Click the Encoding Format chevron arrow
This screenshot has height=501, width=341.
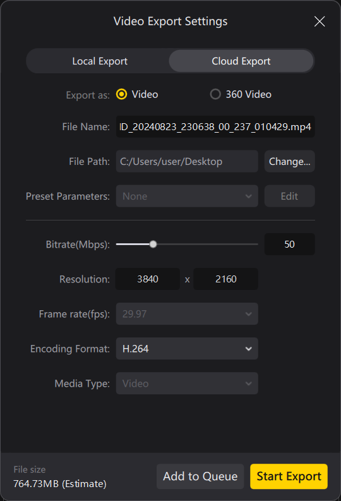pos(249,349)
